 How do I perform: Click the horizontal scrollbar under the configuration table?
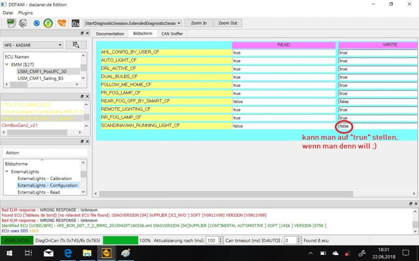click(x=226, y=194)
